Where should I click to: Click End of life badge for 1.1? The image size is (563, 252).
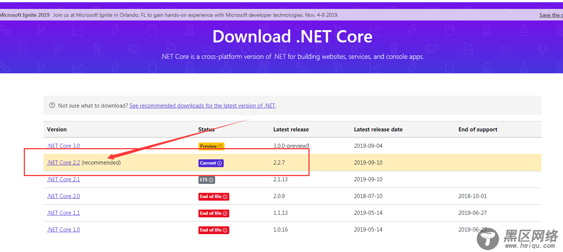(x=214, y=213)
